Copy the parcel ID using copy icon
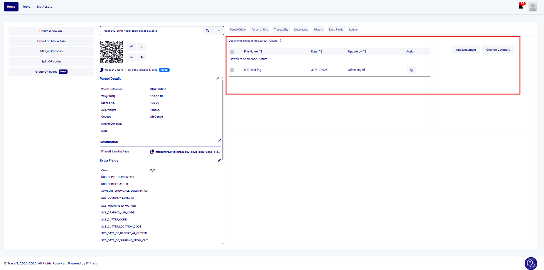The width and height of the screenshot is (544, 270). pos(102,70)
